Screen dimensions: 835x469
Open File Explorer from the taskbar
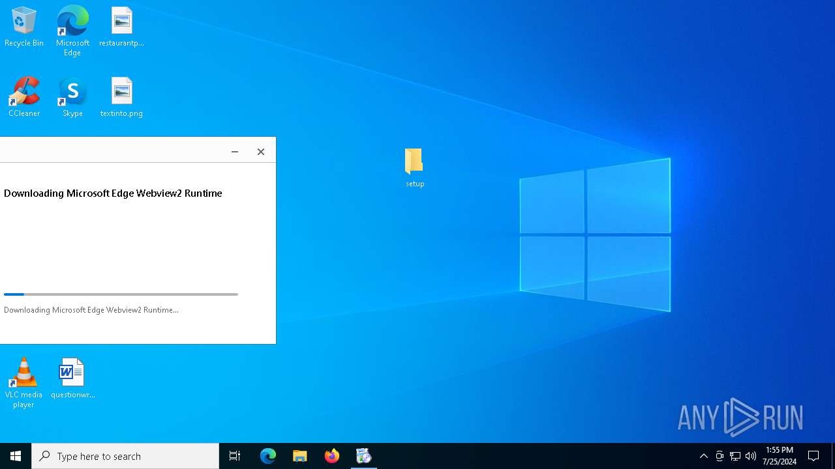pos(300,456)
